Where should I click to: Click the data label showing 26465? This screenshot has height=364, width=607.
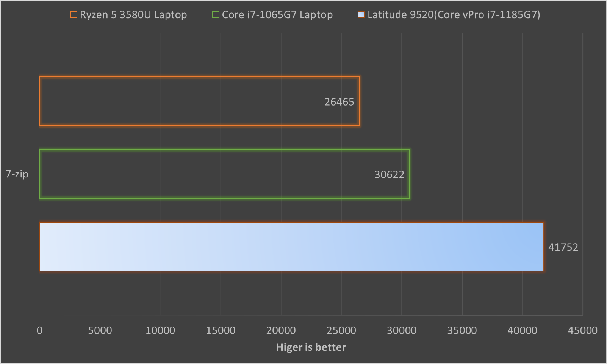click(339, 101)
